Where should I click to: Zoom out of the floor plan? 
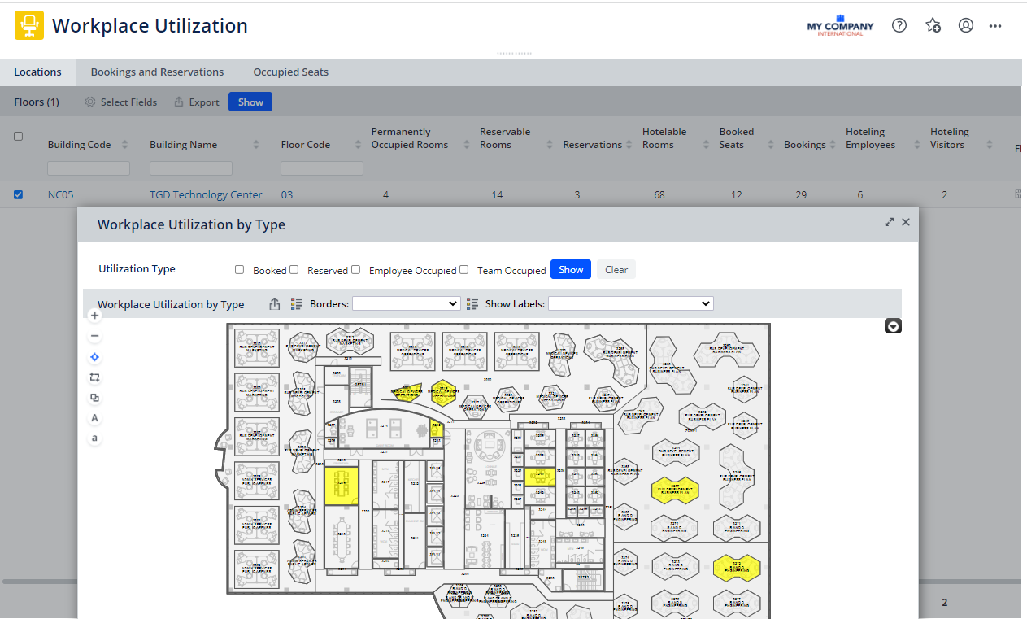click(95, 336)
